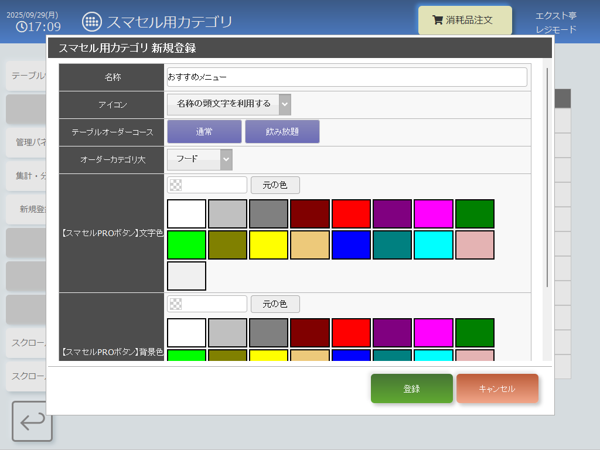Screen dimensions: 600x450
Task: Click the text color value input field
Action: click(x=214, y=185)
